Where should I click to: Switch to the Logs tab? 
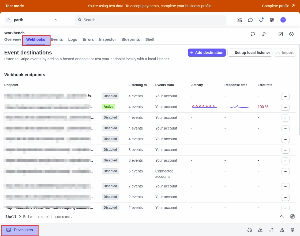click(x=73, y=39)
